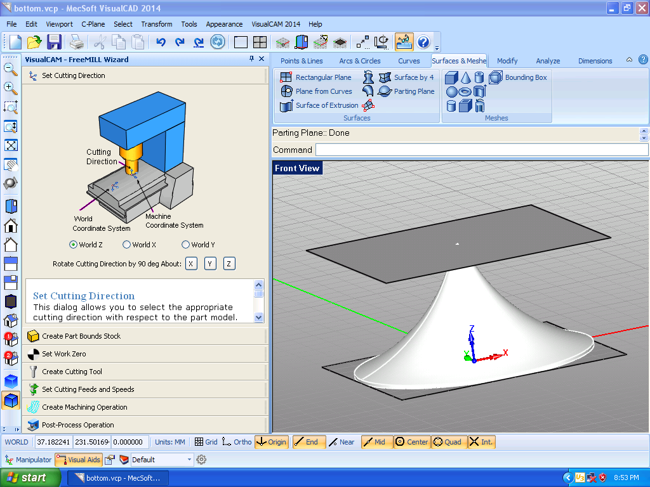Toggle Mid snap
Image resolution: width=650 pixels, height=487 pixels.
tap(376, 442)
